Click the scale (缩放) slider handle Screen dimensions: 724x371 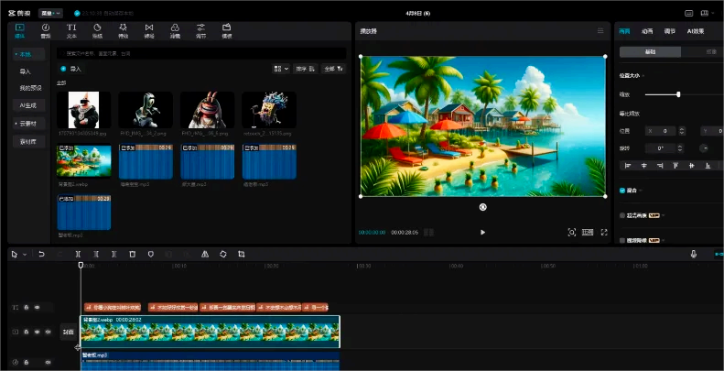678,94
